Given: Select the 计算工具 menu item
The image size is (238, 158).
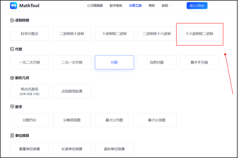Looking at the screenshot, I should pyautogui.click(x=135, y=6).
